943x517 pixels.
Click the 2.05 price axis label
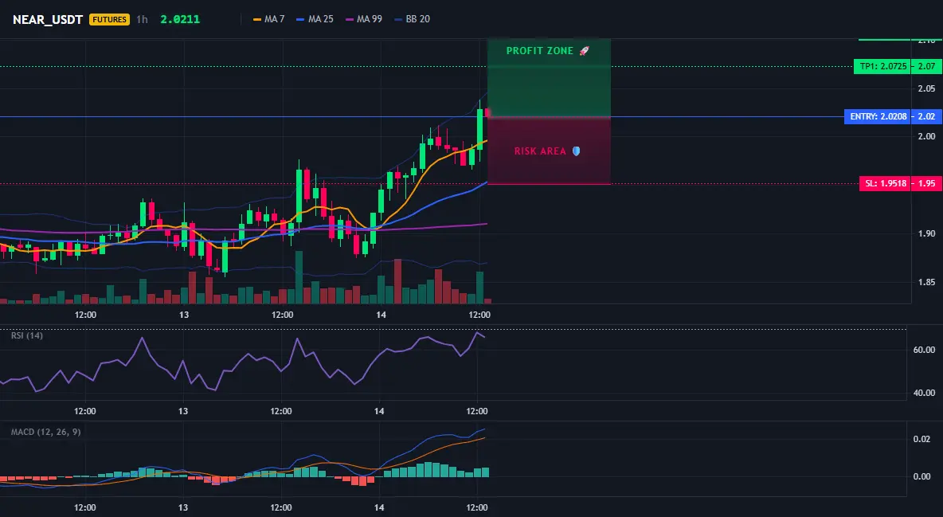[x=927, y=88]
